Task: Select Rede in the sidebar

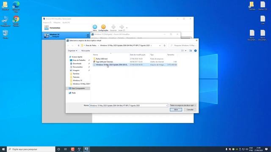Action: pos(74,93)
